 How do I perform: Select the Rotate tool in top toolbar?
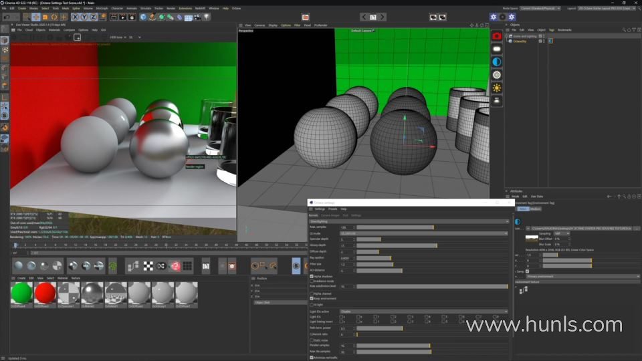54,17
